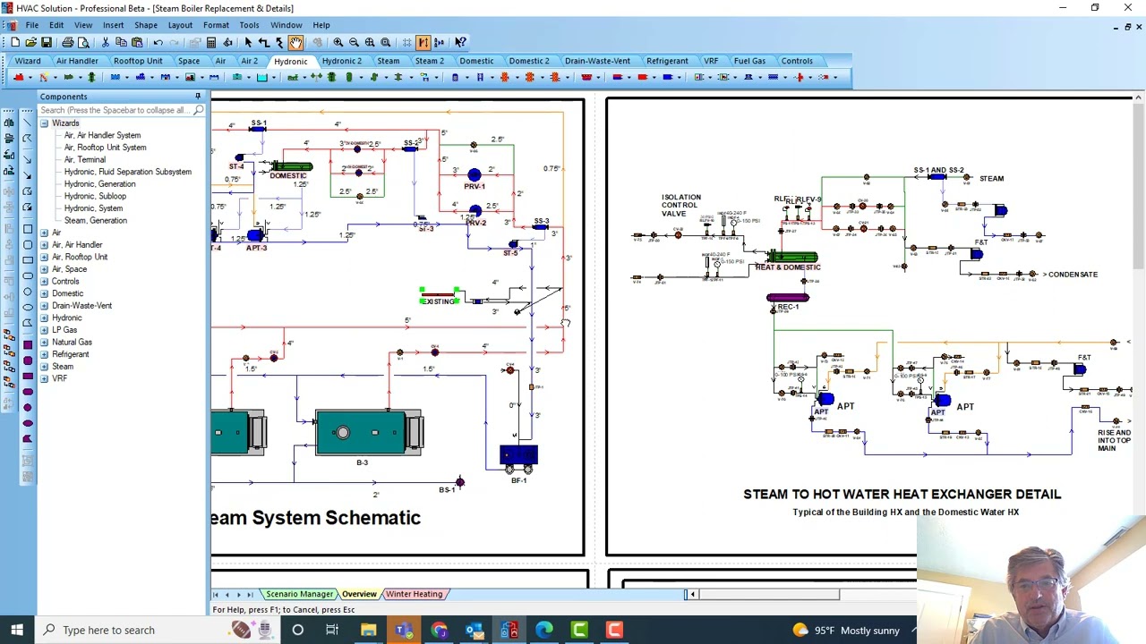Select the straight line drawing tool

click(27, 123)
